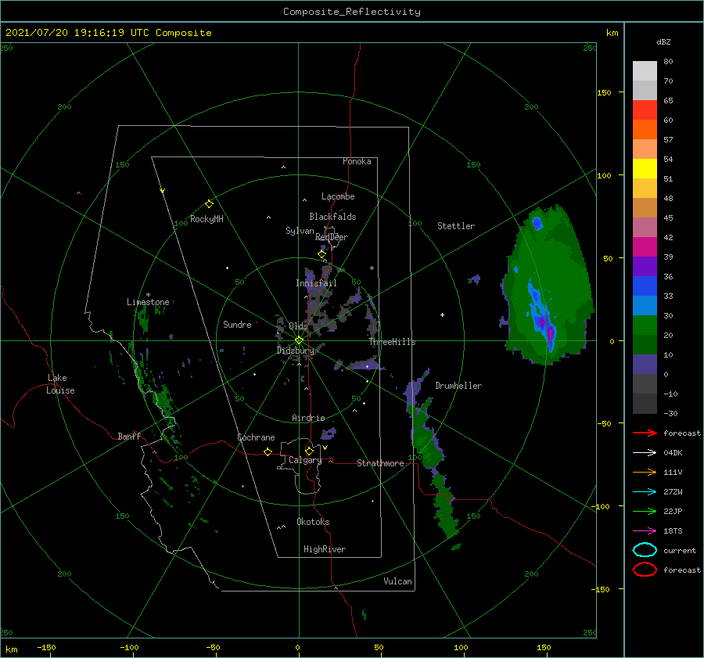This screenshot has width=704, height=658.
Task: Click the red forecast ellipse legend icon
Action: (x=645, y=570)
